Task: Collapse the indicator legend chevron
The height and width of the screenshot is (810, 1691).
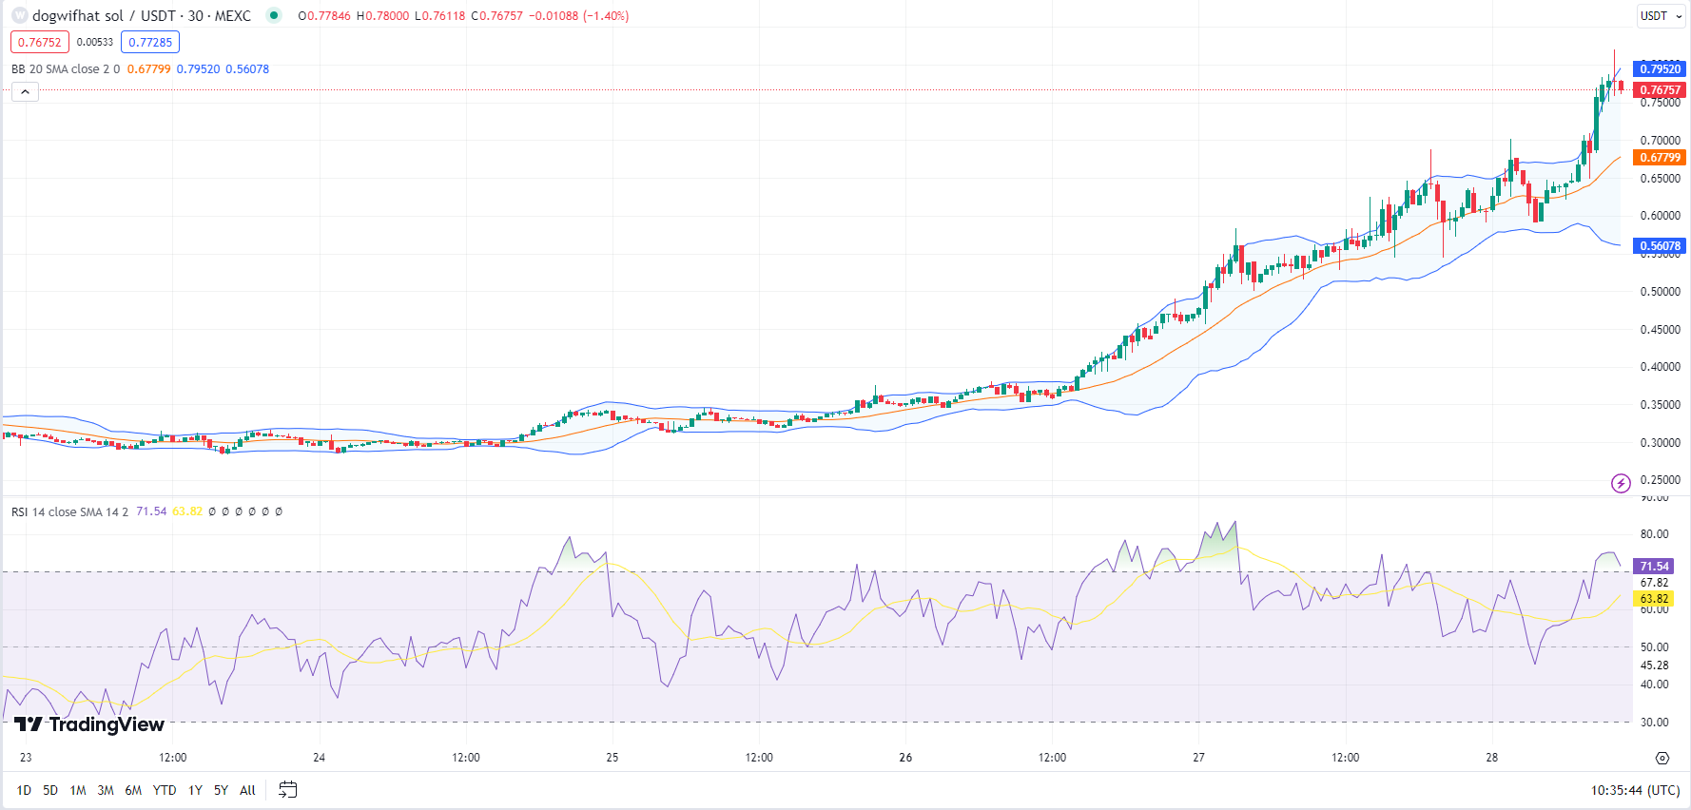Action: pos(25,91)
